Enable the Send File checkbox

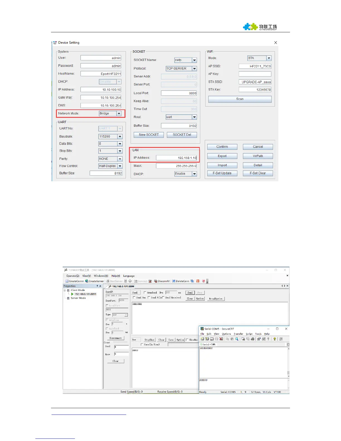149,298
